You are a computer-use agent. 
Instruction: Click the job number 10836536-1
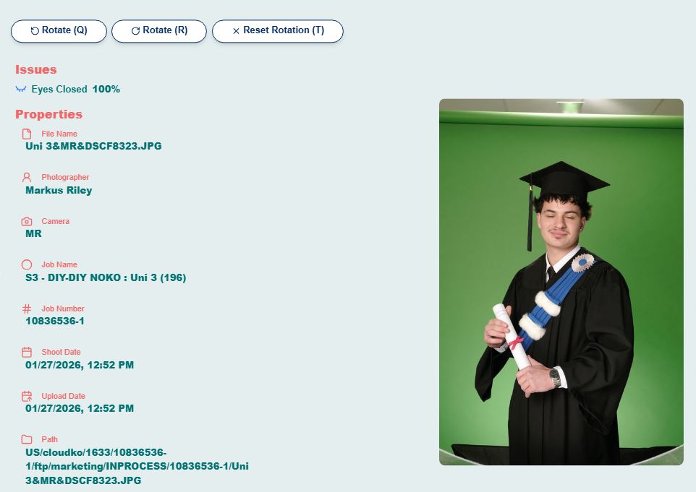point(54,321)
